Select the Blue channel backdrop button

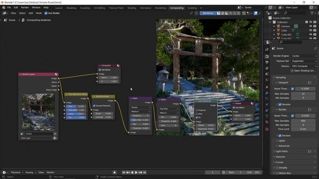pos(239,13)
